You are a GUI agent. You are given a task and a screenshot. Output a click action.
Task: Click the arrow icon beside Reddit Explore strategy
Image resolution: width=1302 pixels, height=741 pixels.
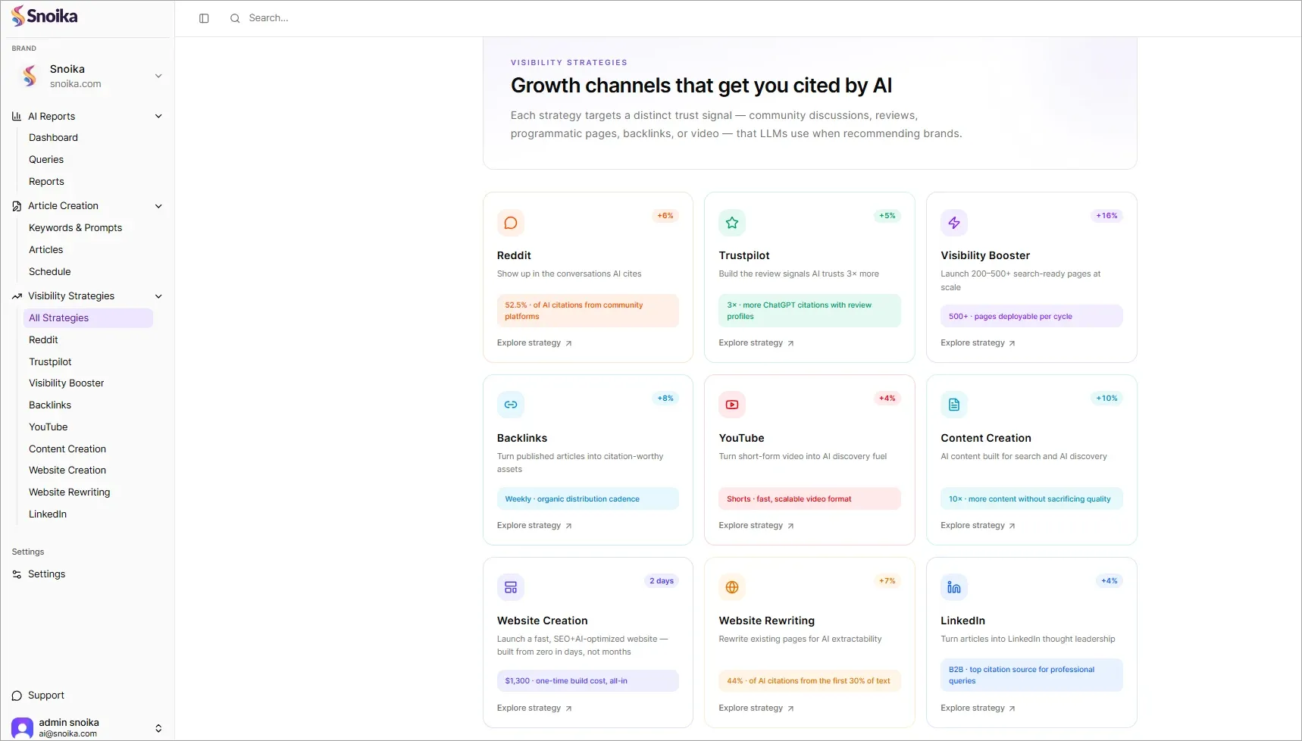coord(568,343)
